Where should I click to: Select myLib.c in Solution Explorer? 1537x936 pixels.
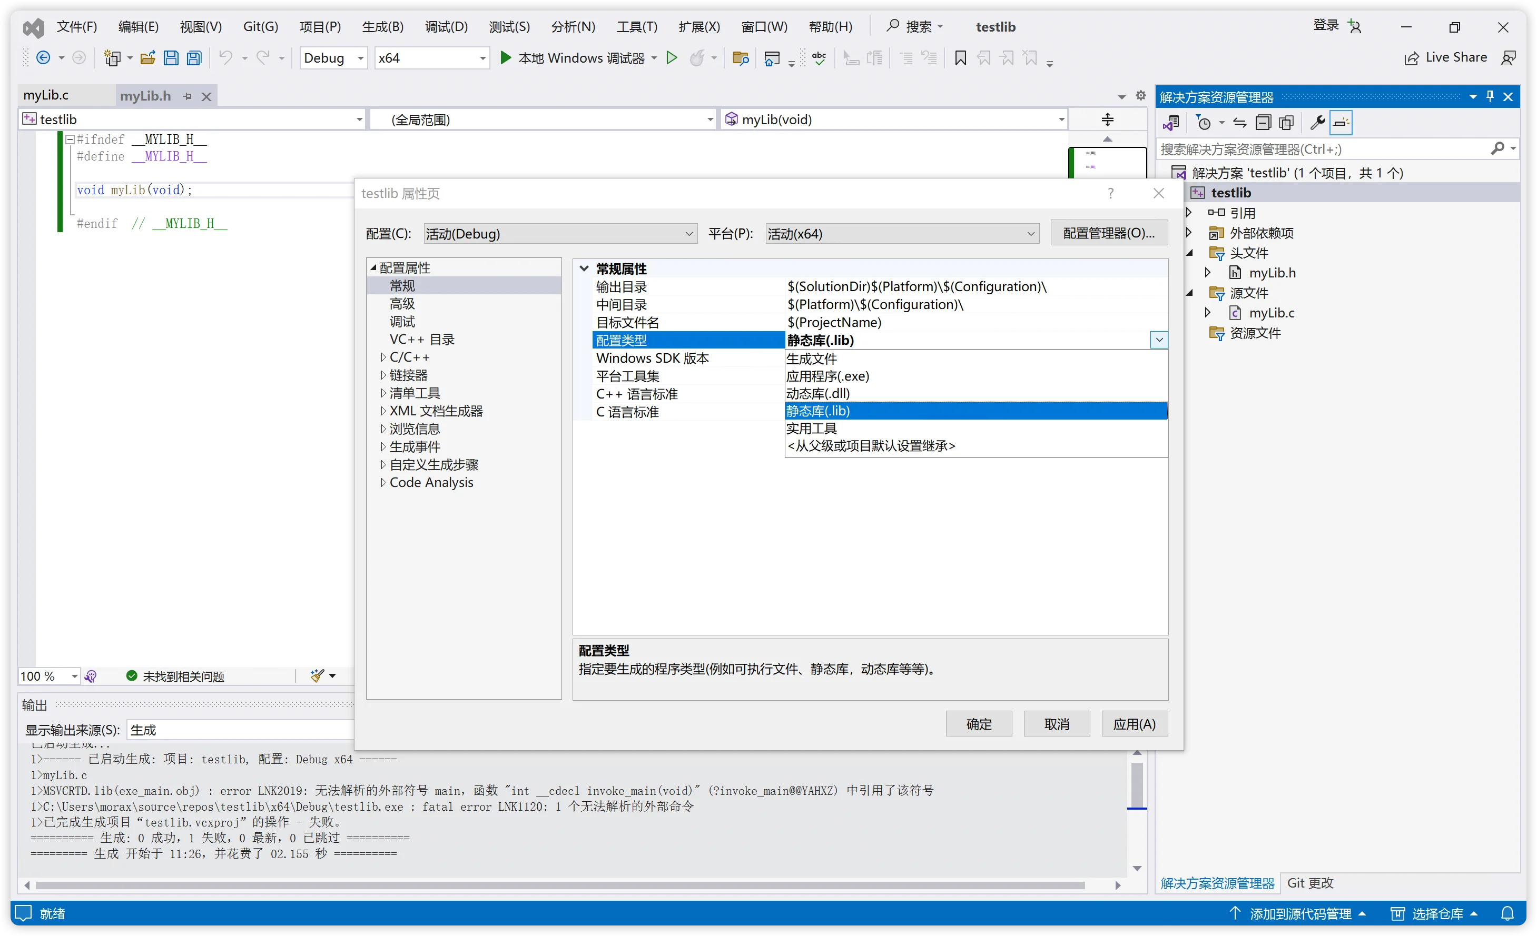(1272, 312)
